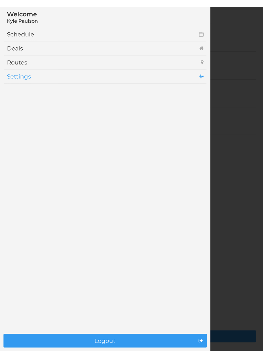Open the Schedule menu item
This screenshot has height=351, width=263.
pyautogui.click(x=105, y=34)
